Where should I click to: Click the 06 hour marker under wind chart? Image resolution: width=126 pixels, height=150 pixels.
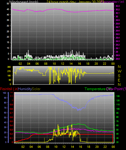(37, 64)
